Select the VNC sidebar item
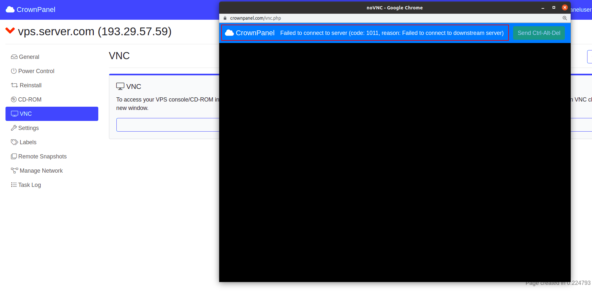Image resolution: width=592 pixels, height=291 pixels. click(x=52, y=114)
